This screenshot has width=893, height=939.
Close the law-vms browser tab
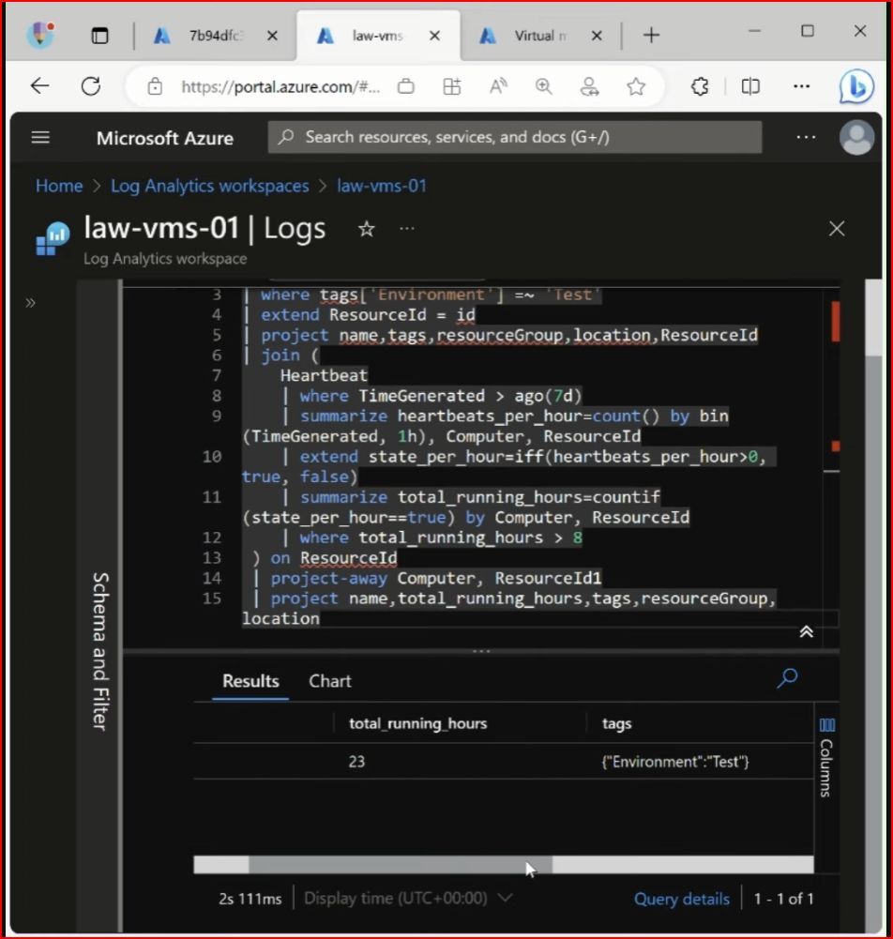[435, 36]
